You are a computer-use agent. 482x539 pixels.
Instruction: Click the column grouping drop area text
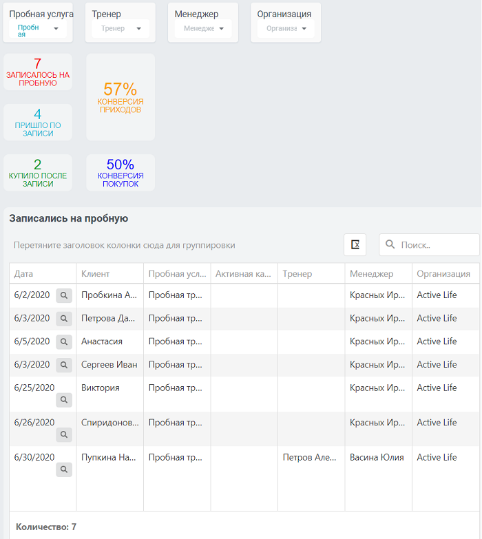tap(125, 245)
